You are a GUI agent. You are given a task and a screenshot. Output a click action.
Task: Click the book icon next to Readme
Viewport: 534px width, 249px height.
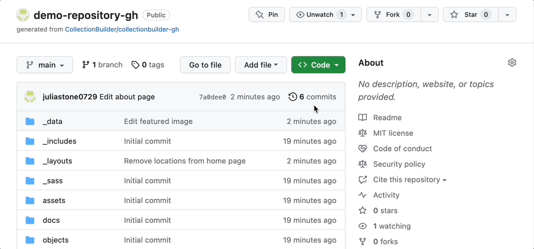coord(363,118)
